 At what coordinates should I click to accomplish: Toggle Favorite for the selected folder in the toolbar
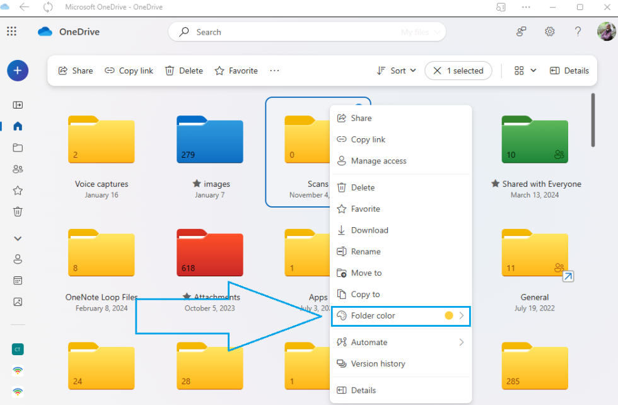[x=236, y=70]
